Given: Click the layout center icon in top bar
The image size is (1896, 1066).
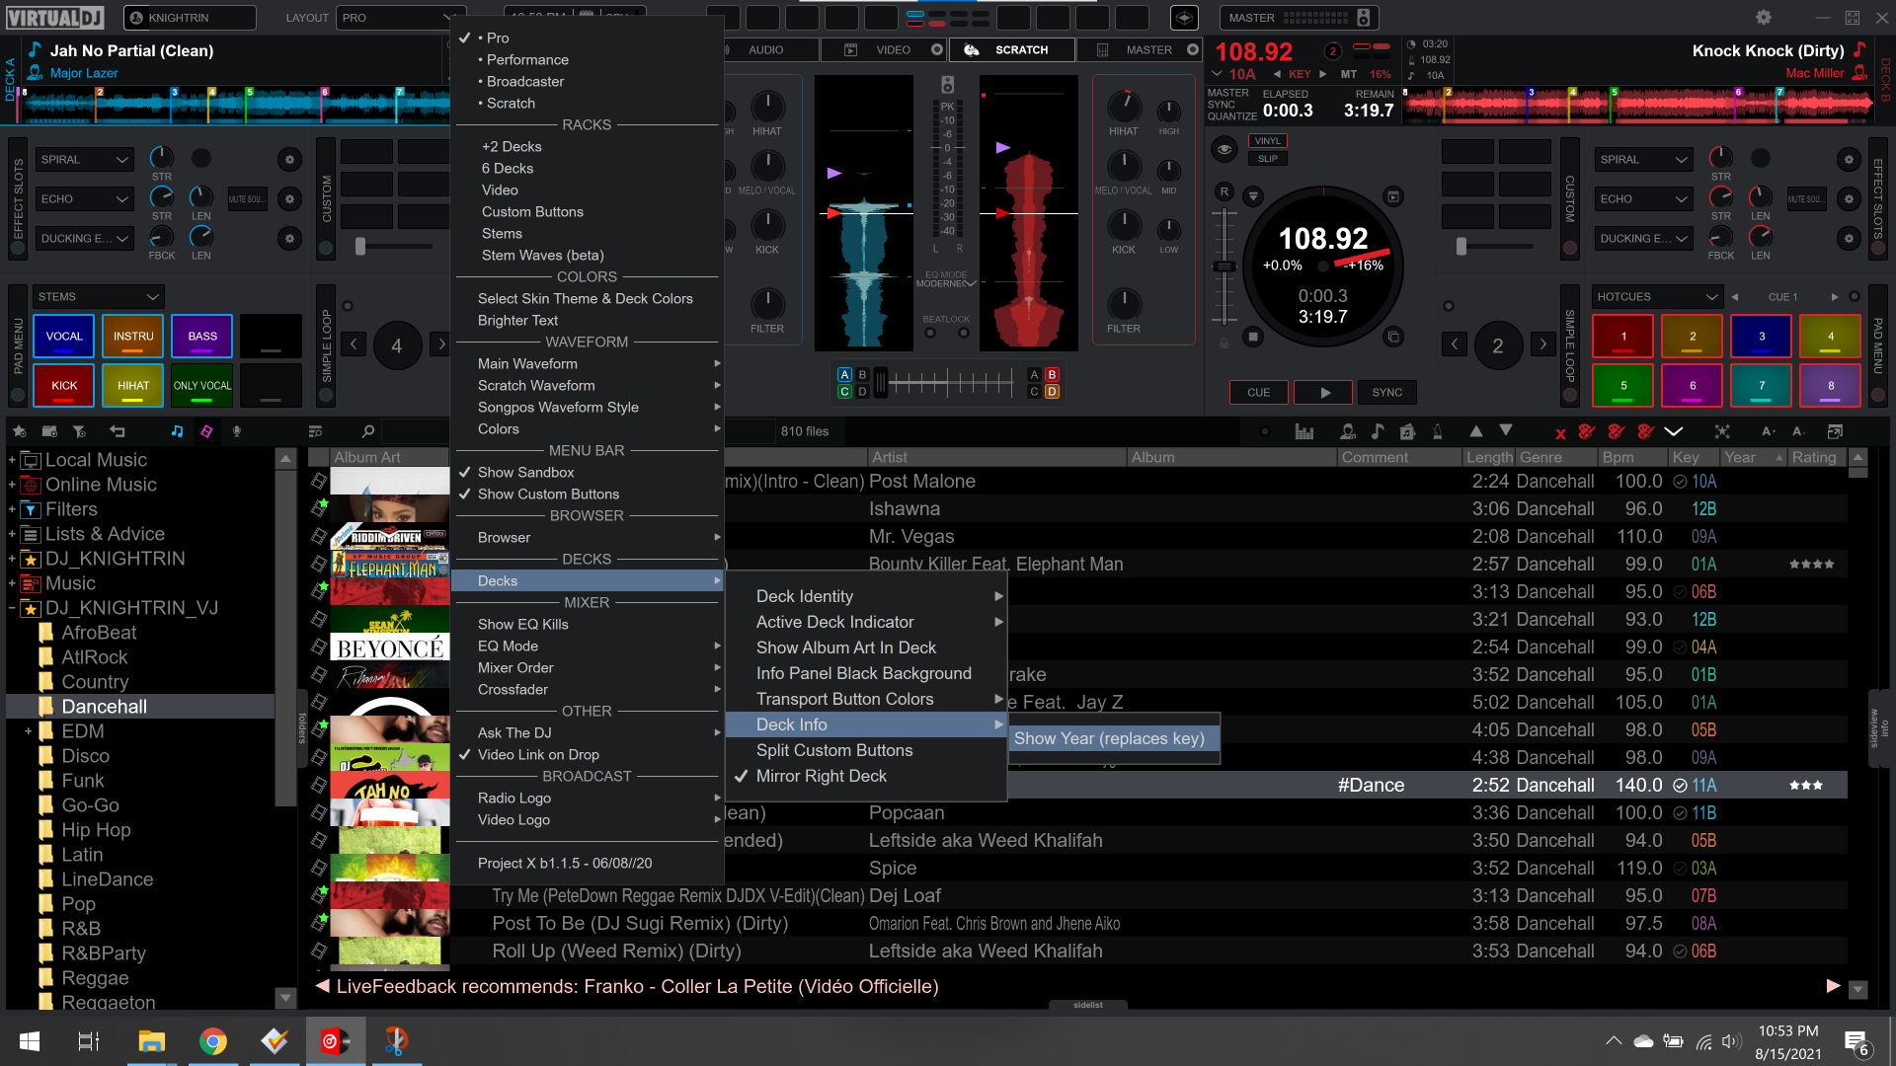Looking at the screenshot, I should [x=1184, y=18].
